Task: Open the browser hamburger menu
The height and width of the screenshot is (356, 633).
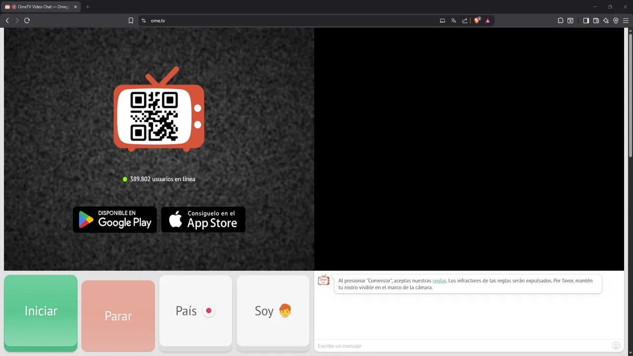Action: tap(626, 21)
